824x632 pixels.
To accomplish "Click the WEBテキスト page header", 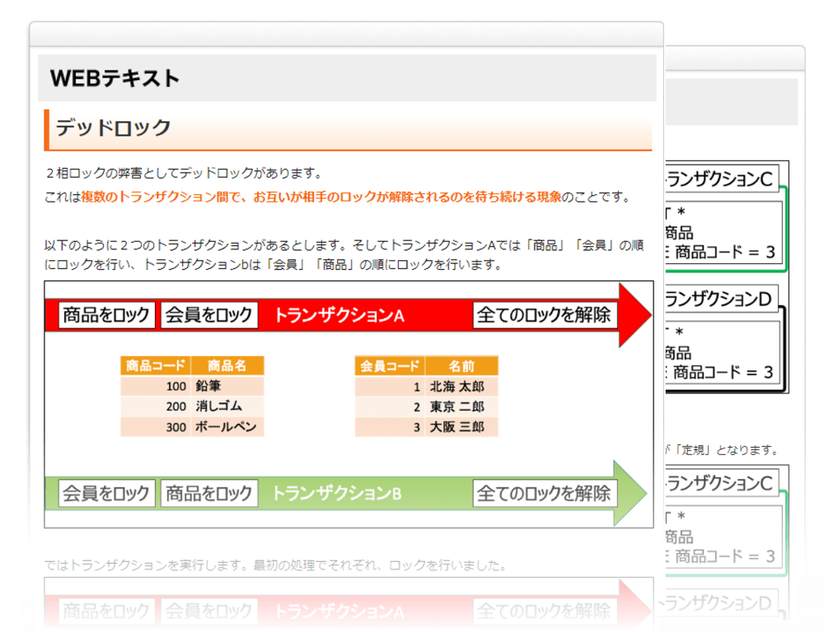I will coord(115,77).
